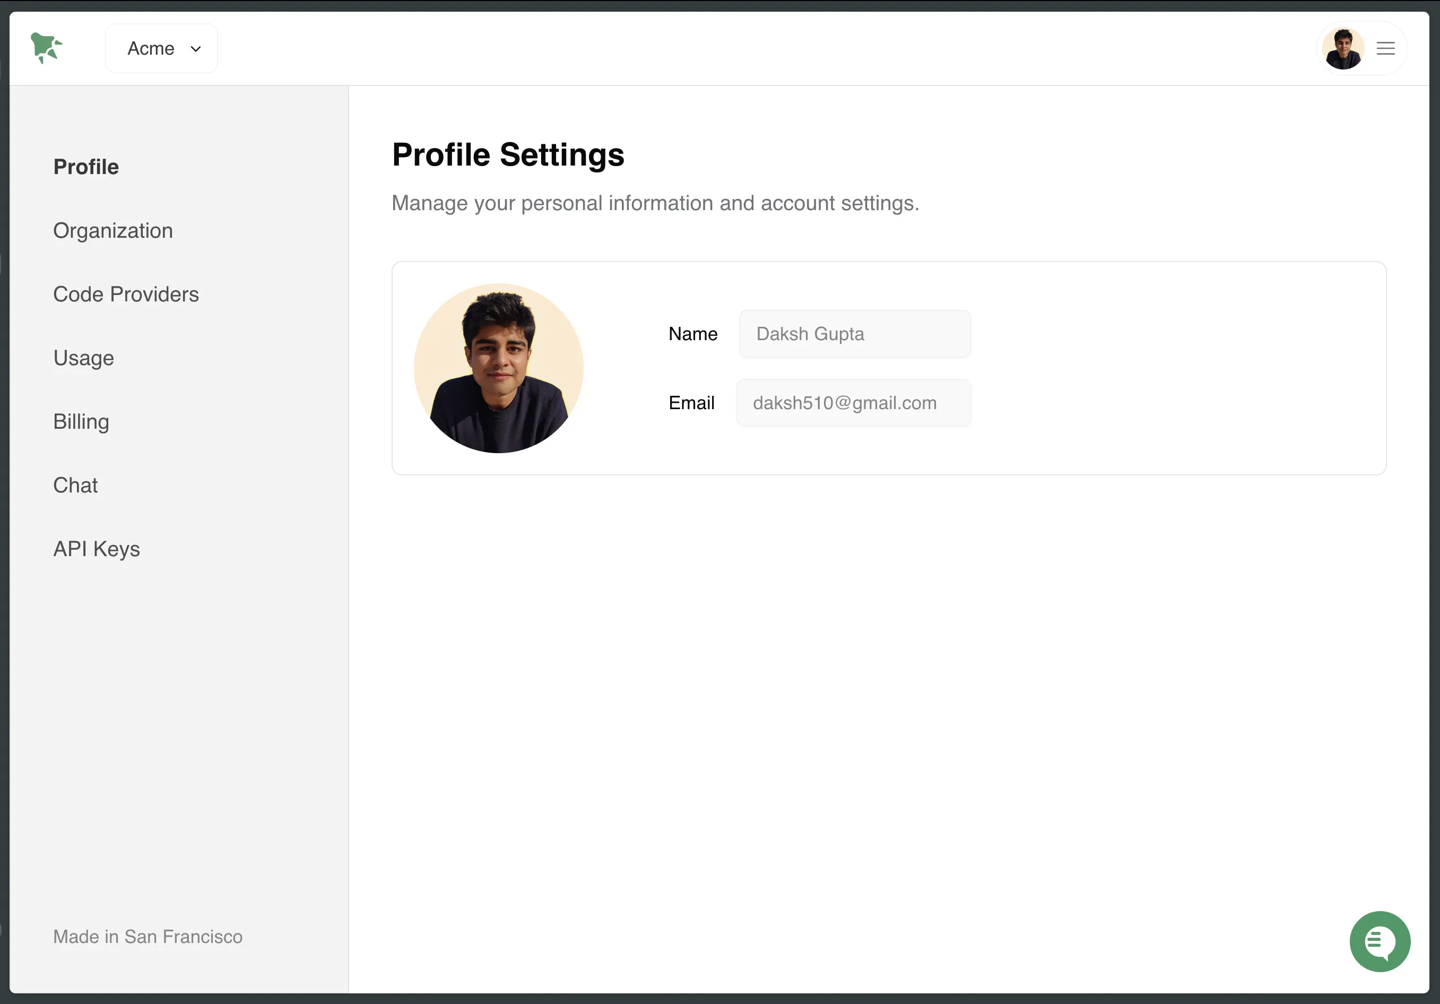Click the user avatar in top right
1440x1004 pixels.
point(1343,48)
